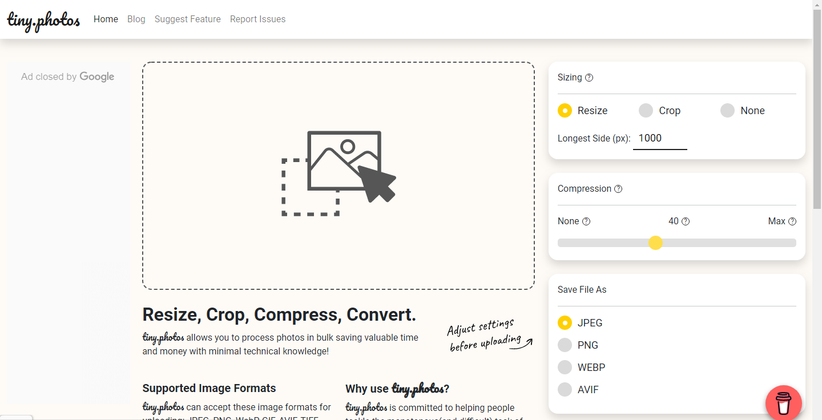Click the compression slider handle

pos(656,243)
